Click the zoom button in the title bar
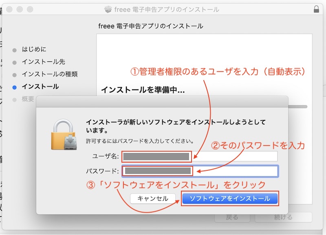 click(x=30, y=9)
